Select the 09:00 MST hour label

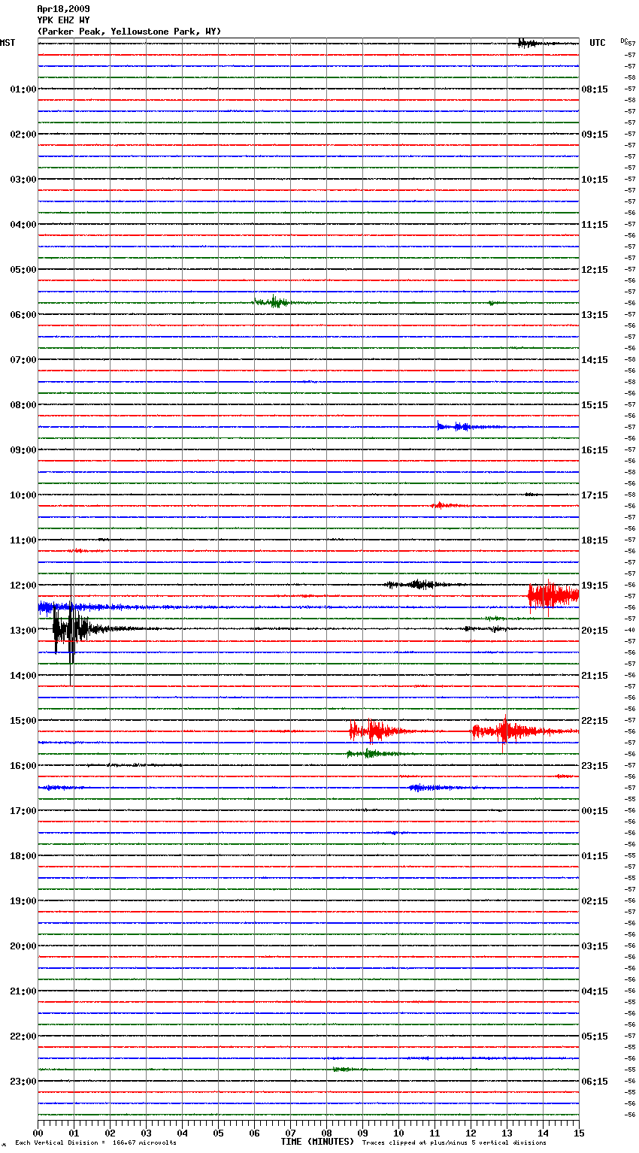tap(23, 450)
